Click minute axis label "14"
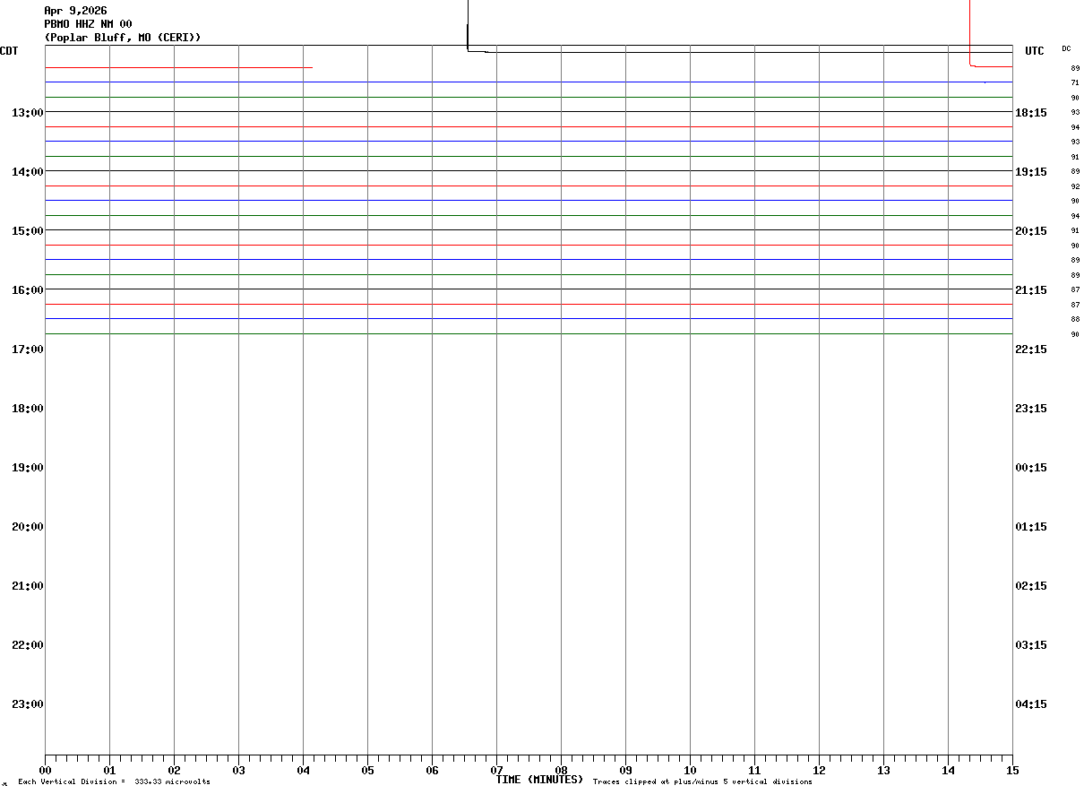Image resolution: width=1084 pixels, height=794 pixels. tap(948, 770)
